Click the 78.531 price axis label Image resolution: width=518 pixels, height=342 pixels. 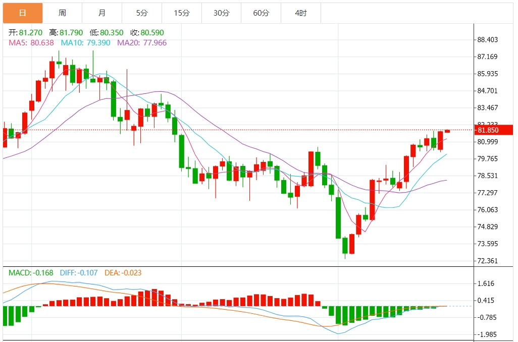[488, 176]
